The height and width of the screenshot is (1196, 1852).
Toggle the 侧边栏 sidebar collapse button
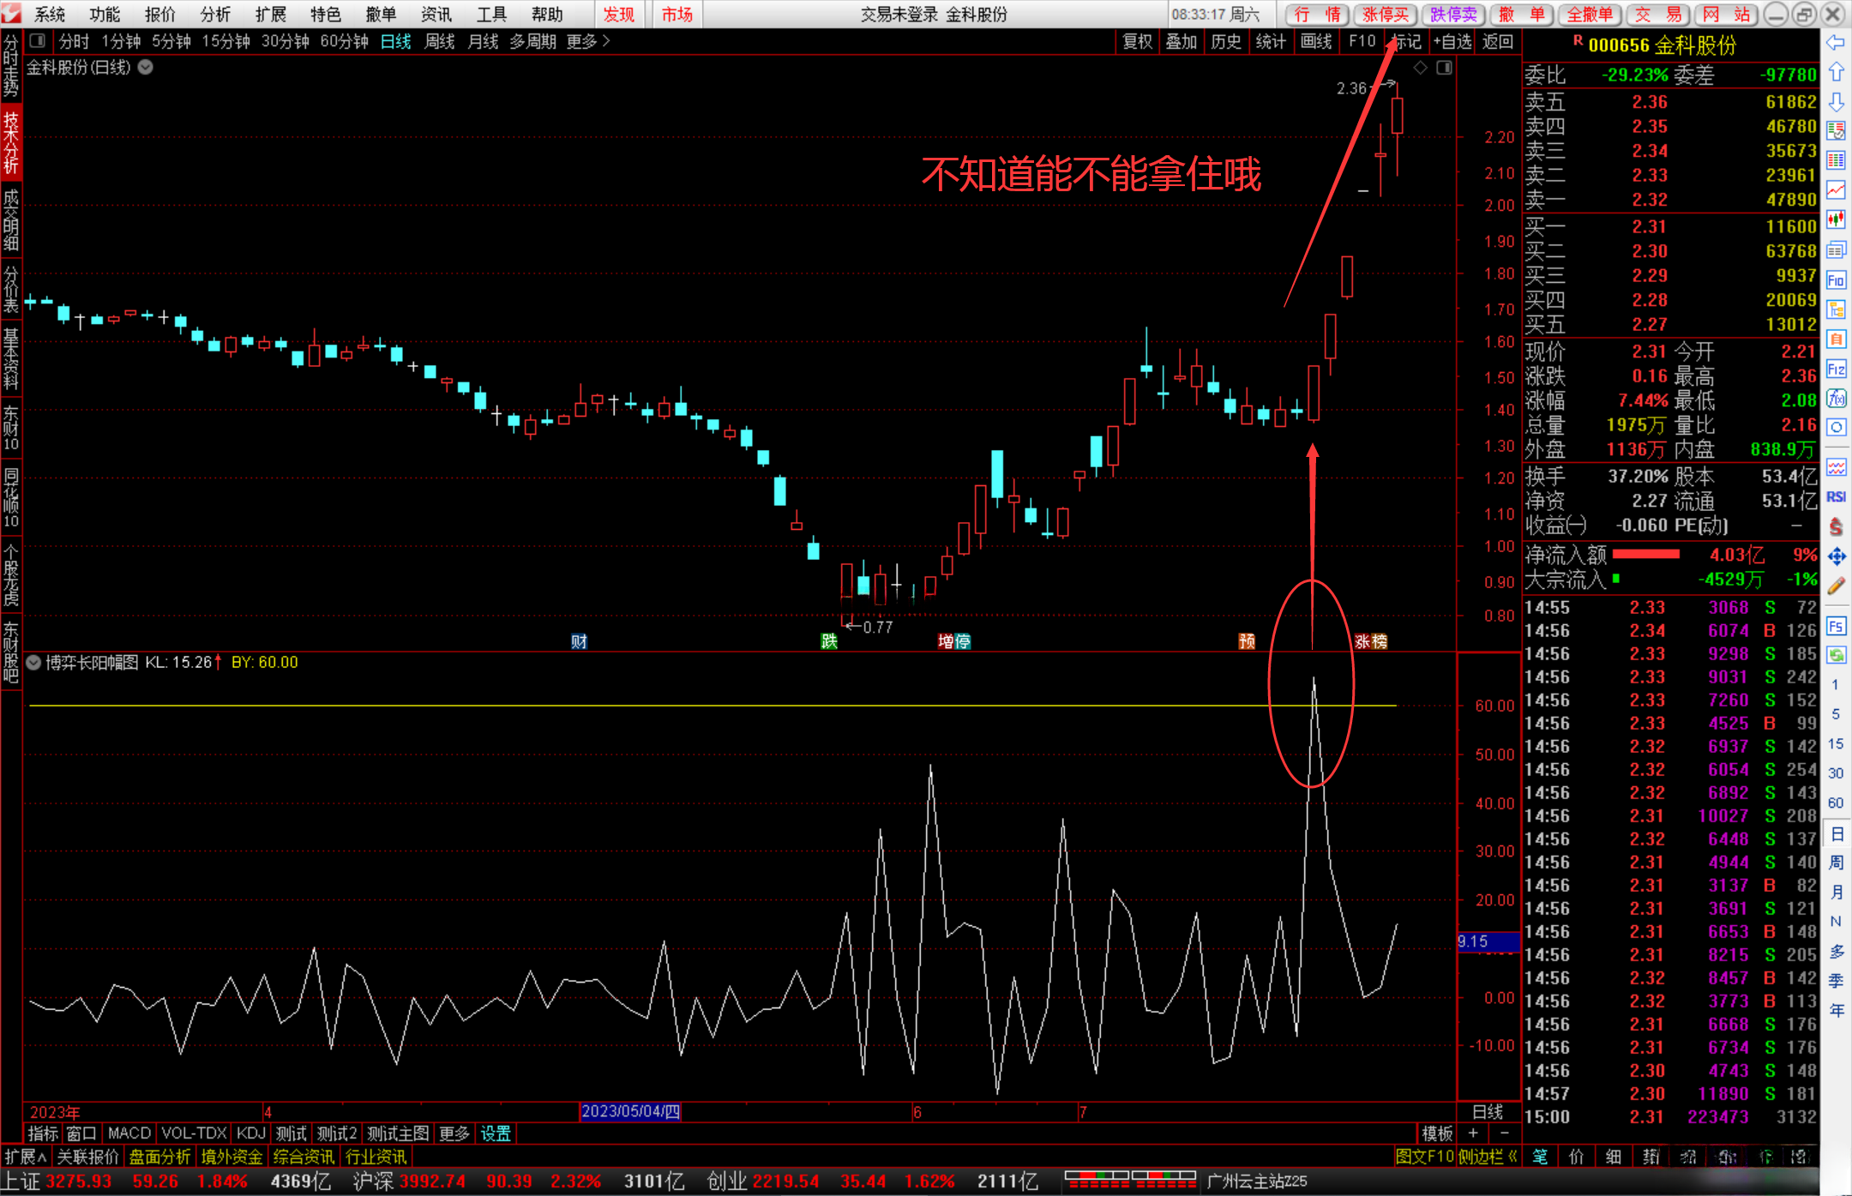[1488, 1157]
